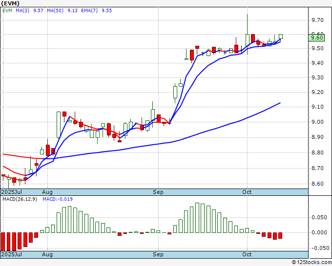Click the MA(3) legend label
The width and height of the screenshot is (332, 266).
(22, 11)
